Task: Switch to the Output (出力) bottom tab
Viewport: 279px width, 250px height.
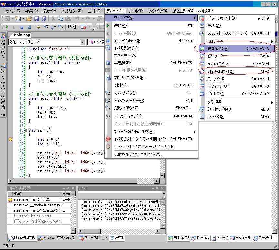Action: (x=116, y=238)
